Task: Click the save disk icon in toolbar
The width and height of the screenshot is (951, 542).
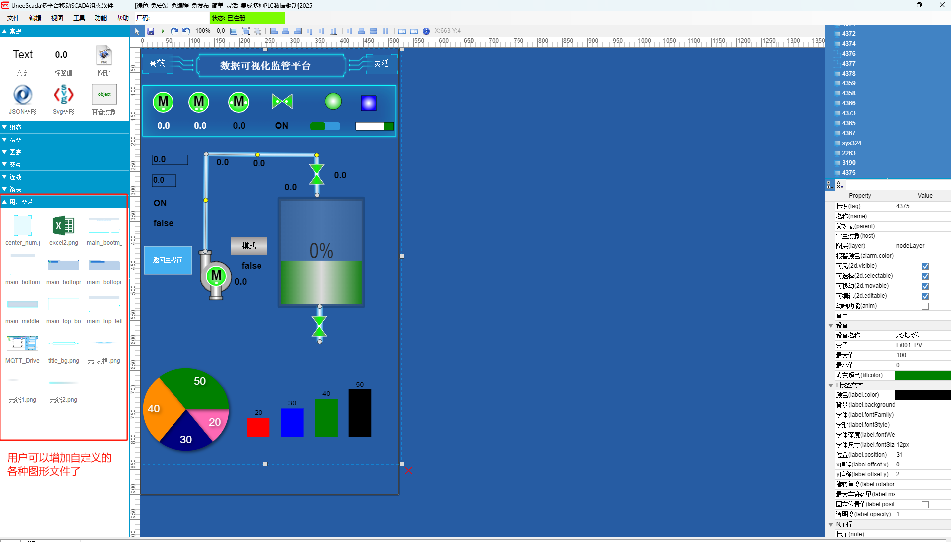Action: point(151,31)
